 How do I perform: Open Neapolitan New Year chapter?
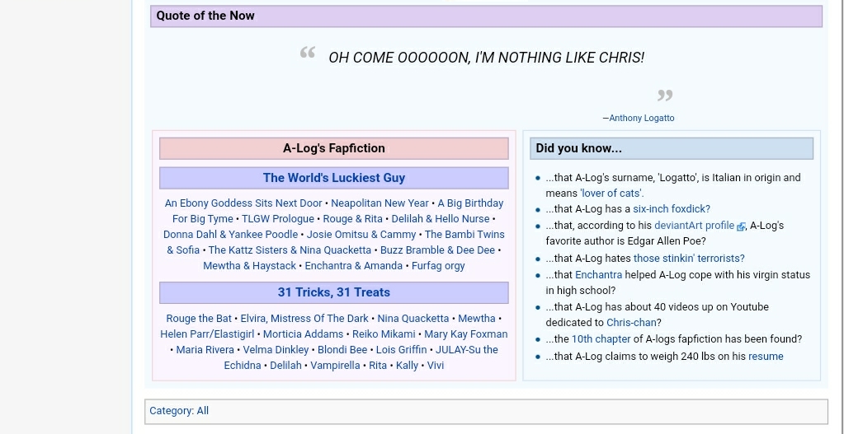pyautogui.click(x=380, y=203)
